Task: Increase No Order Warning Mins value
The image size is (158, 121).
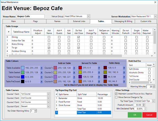Action: coord(35,110)
